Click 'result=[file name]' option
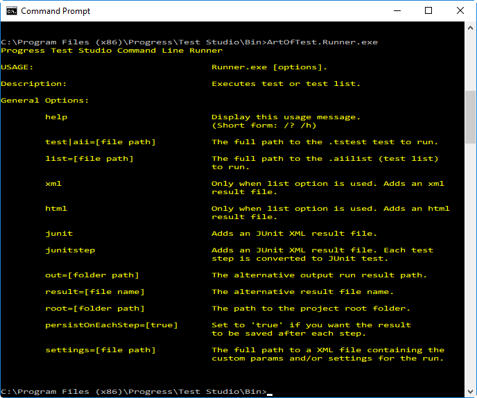The width and height of the screenshot is (477, 398). point(95,291)
